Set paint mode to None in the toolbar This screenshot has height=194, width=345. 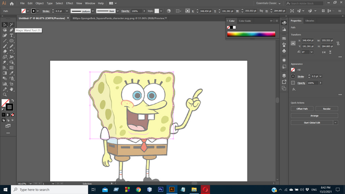(12, 115)
